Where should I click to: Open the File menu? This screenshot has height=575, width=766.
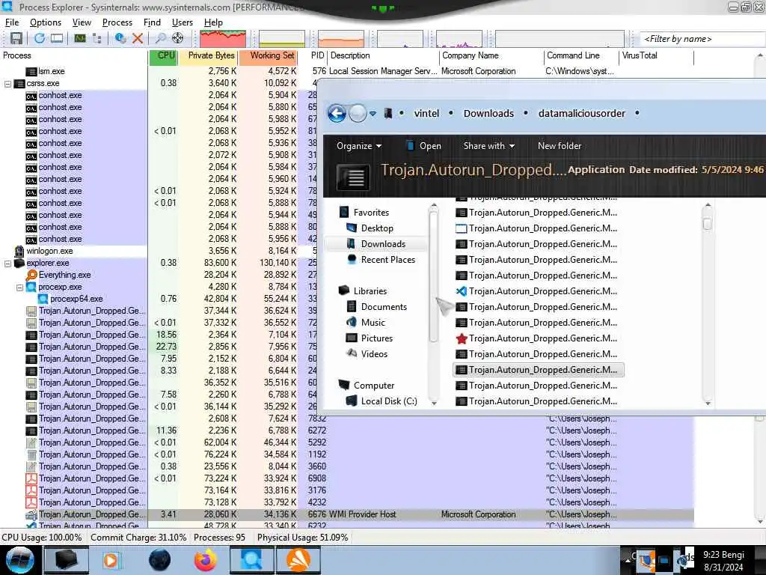(x=12, y=22)
